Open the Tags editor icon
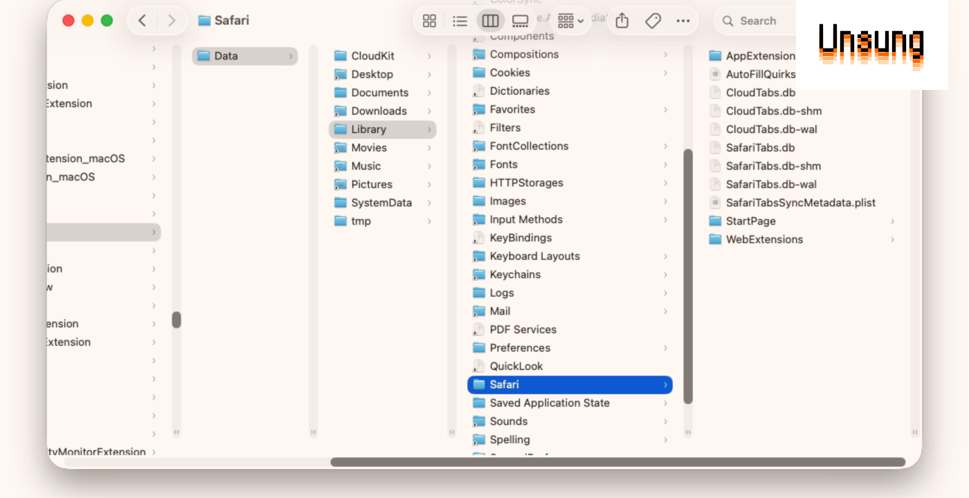Screen dimensions: 969x498 pos(653,21)
